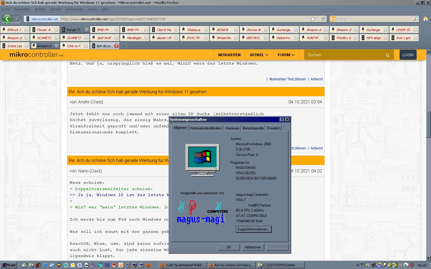Viewport: 431px width, 269px height.
Task: Reload the page via the refresh icon
Action: pos(323,19)
